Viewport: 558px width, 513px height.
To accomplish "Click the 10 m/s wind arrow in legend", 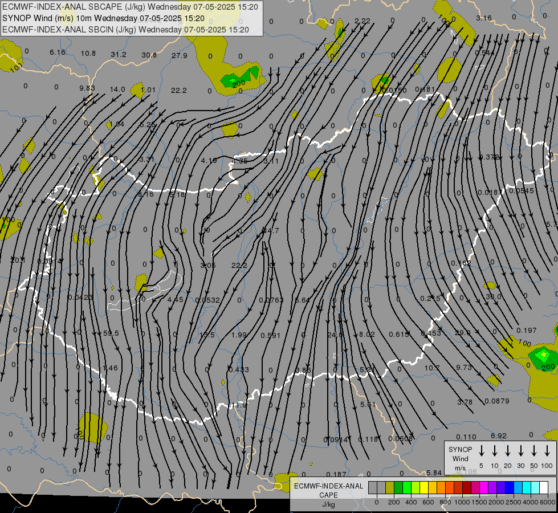I will (495, 451).
